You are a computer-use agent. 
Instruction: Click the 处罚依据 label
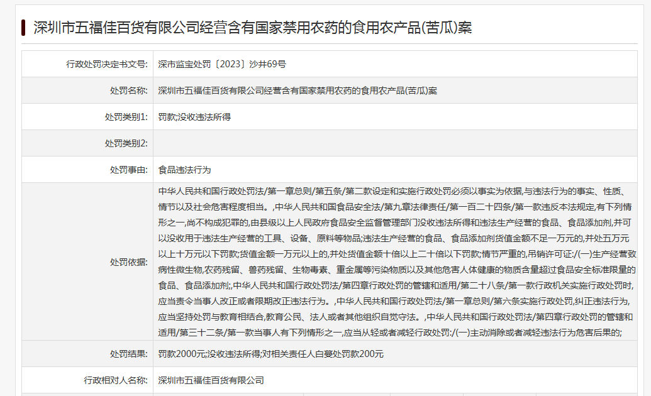(129, 262)
